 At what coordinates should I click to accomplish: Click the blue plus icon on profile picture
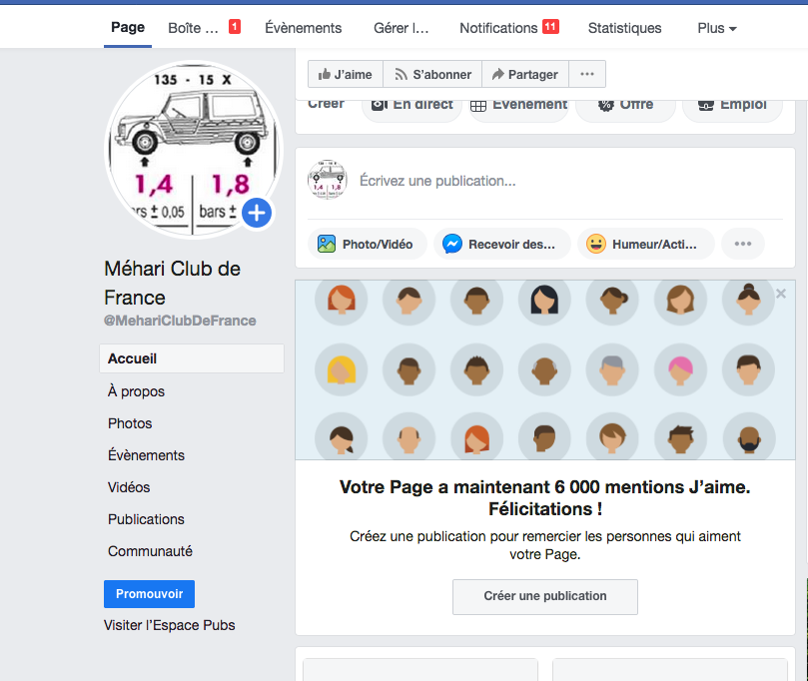point(257,213)
